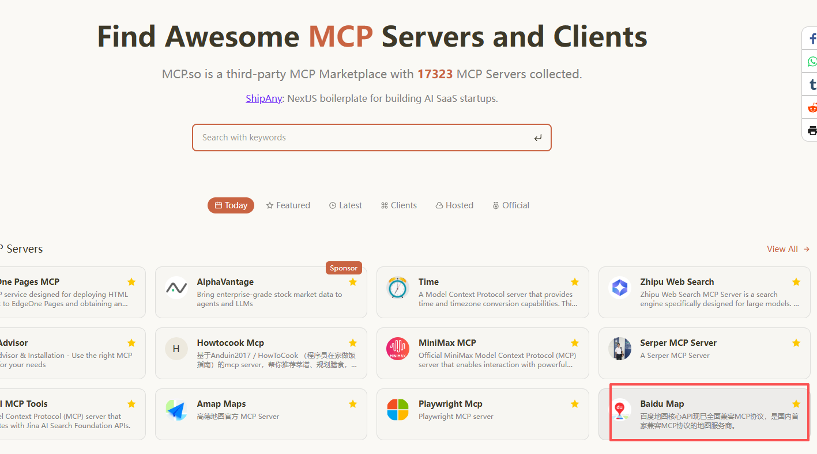Click the Serper MCP Server avatar image
817x454 pixels.
pos(620,349)
